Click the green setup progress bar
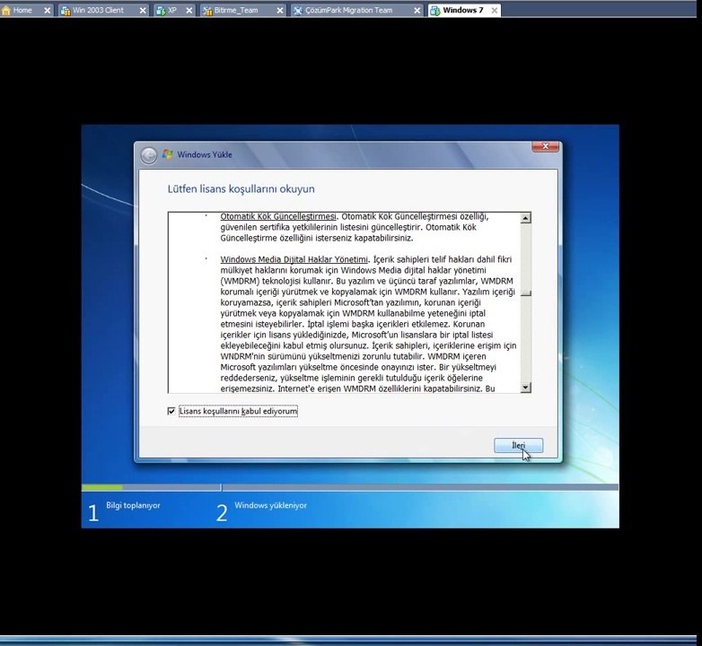The height and width of the screenshot is (646, 702). (x=102, y=487)
